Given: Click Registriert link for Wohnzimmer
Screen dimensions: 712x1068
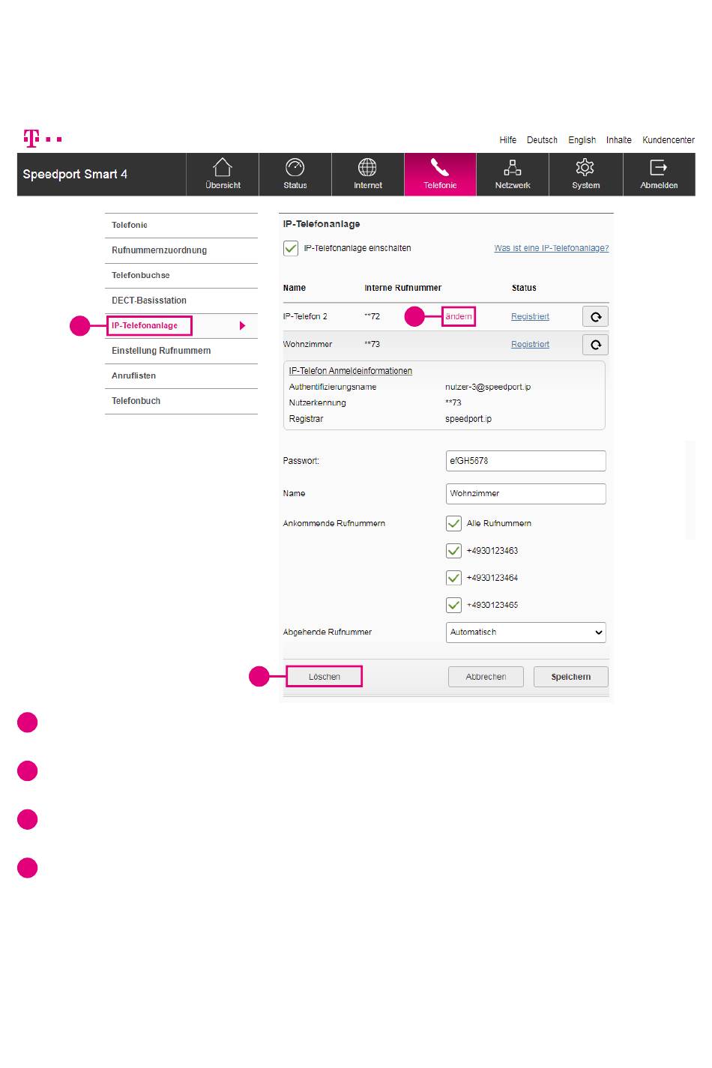Looking at the screenshot, I should click(x=530, y=344).
